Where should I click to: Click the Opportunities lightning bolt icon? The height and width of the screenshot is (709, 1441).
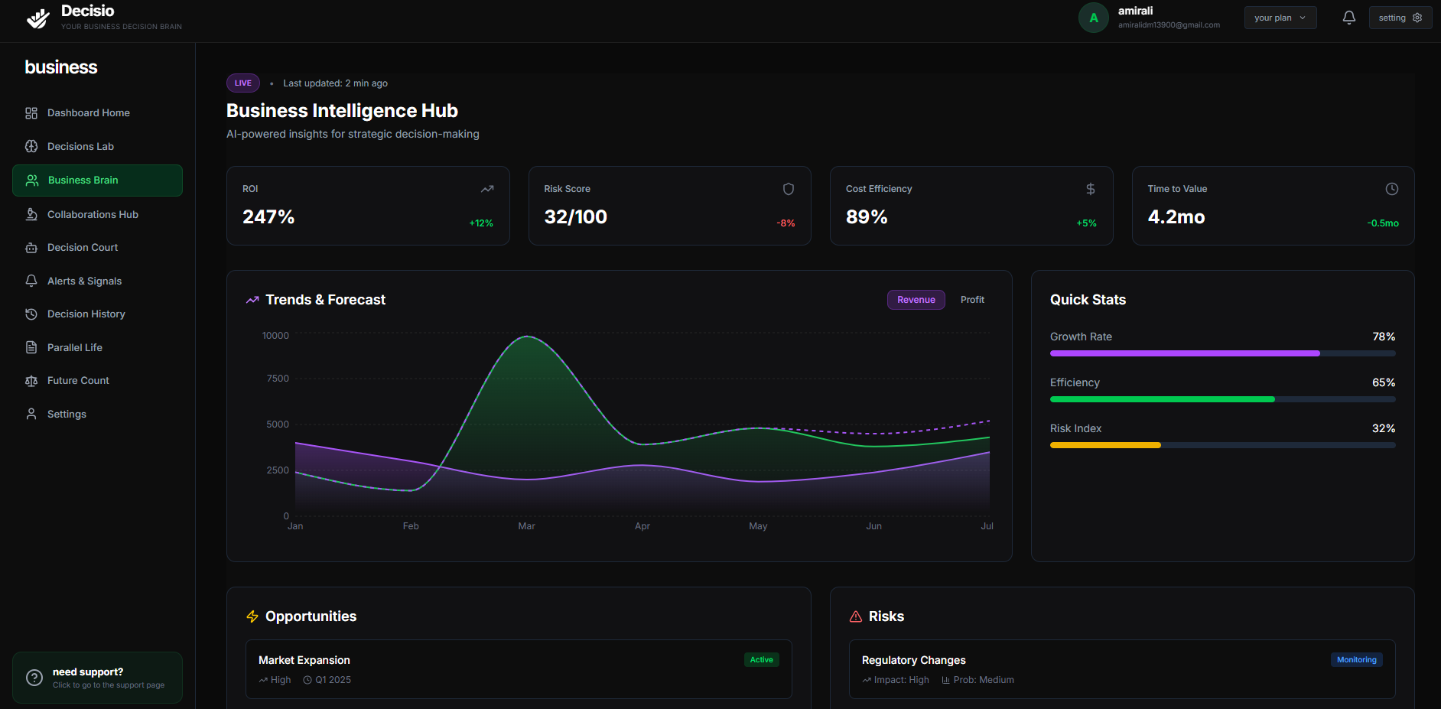coord(252,616)
